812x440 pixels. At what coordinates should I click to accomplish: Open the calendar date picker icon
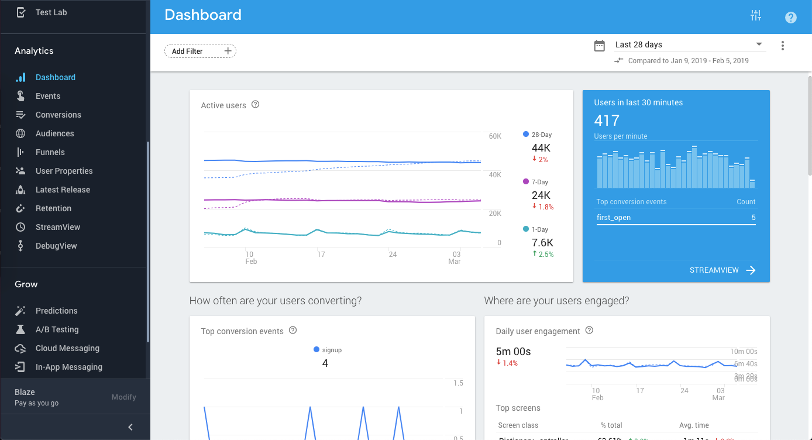(600, 46)
